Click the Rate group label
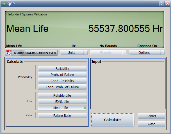The image size is (171, 134). (29, 115)
